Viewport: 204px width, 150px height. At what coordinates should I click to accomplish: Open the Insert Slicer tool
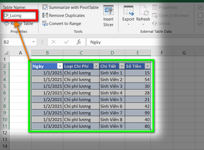click(108, 16)
